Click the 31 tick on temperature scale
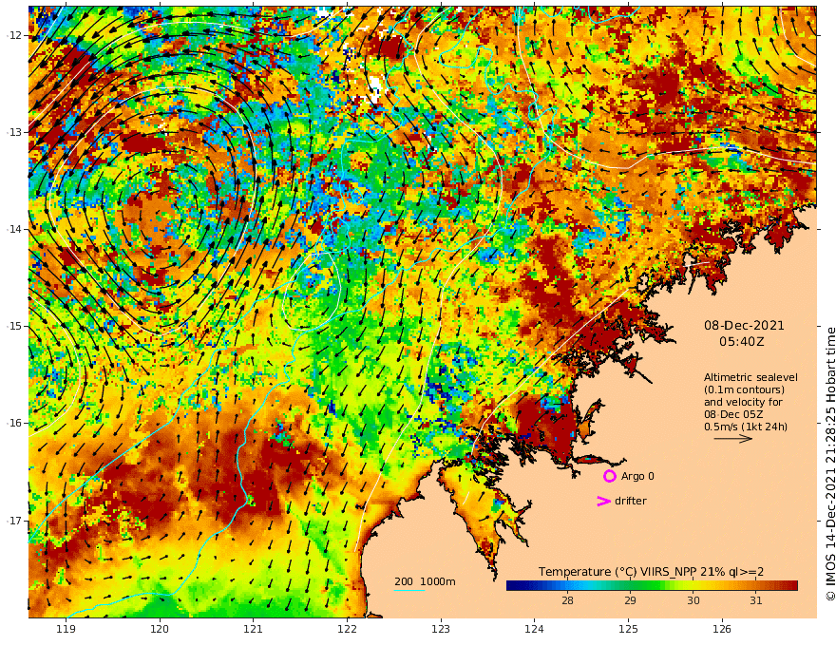Image resolution: width=836 pixels, height=646 pixels. (756, 600)
